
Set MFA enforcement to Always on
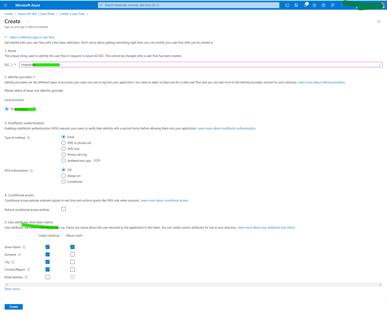click(64, 176)
